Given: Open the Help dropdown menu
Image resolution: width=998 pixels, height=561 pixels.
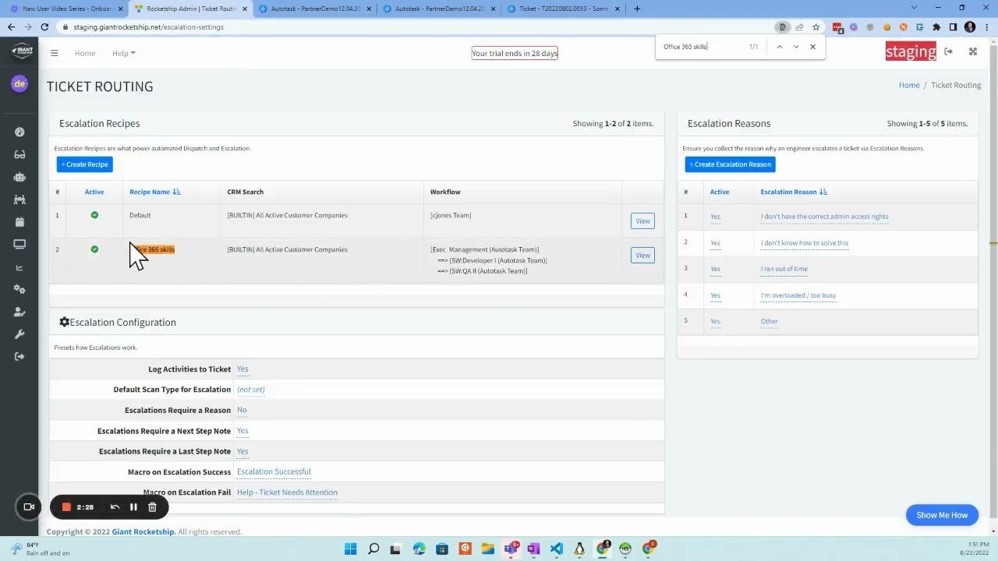Looking at the screenshot, I should click(123, 53).
